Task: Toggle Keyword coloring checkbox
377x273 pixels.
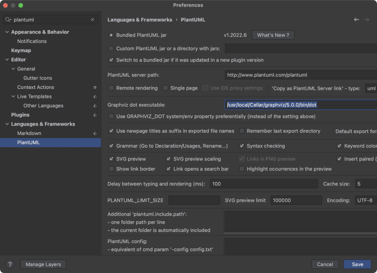Action: pyautogui.click(x=339, y=146)
